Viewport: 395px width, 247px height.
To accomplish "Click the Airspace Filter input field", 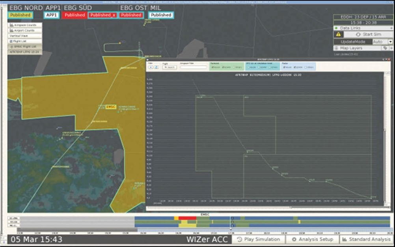I will [193, 67].
